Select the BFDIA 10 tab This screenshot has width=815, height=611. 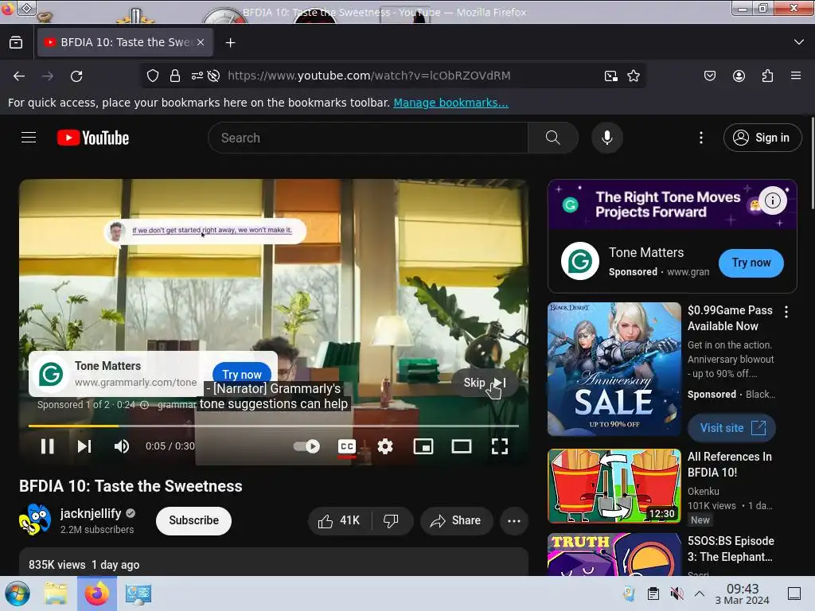coord(125,42)
